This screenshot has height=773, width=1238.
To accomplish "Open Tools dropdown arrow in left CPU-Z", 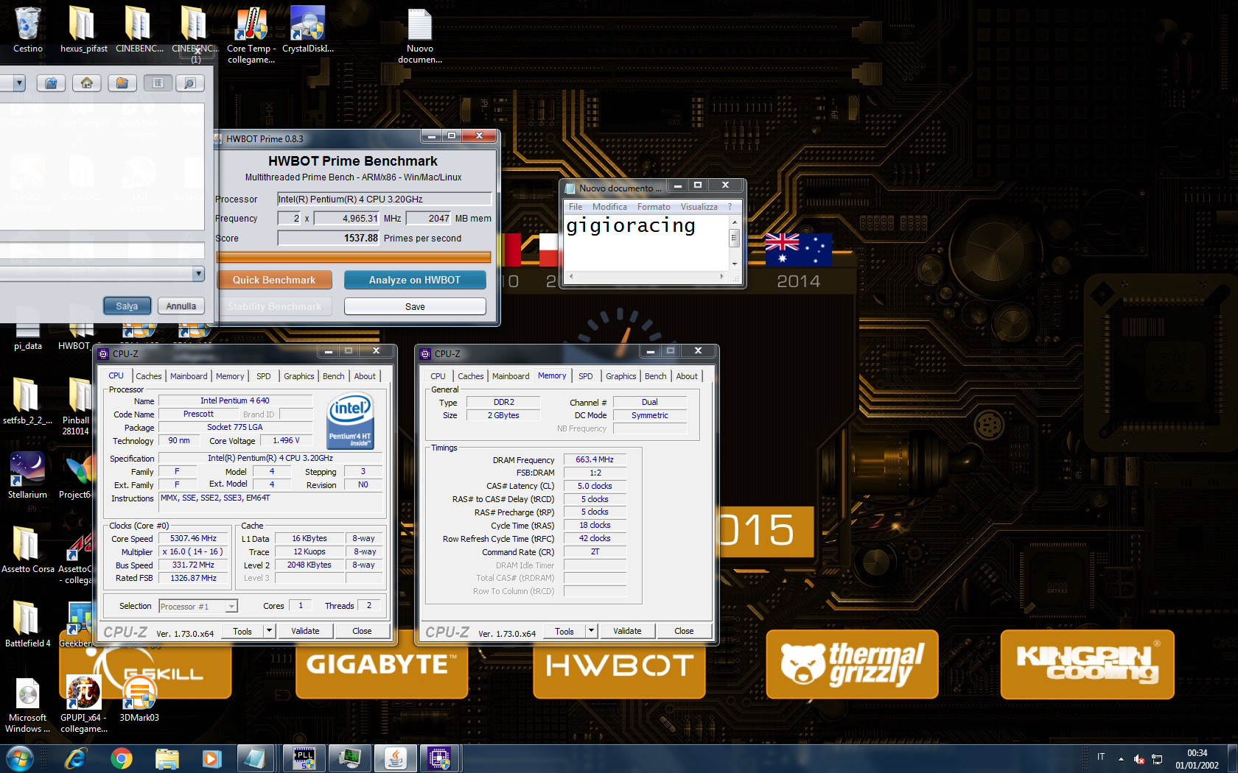I will (x=269, y=631).
